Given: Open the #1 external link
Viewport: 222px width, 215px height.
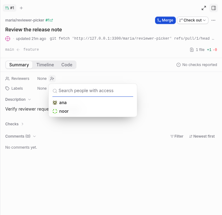Looking at the screenshot, I should 49,20.
